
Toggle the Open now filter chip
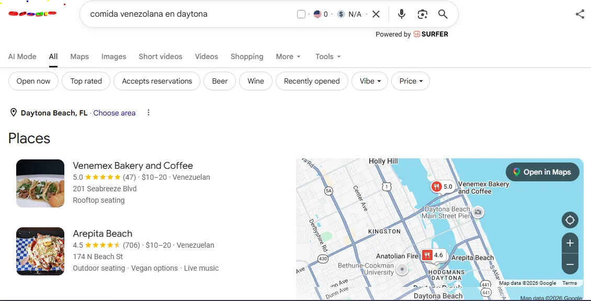33,81
